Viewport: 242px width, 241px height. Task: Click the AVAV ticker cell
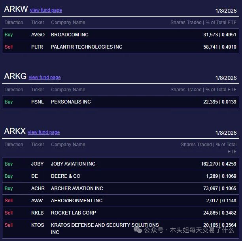point(37,201)
